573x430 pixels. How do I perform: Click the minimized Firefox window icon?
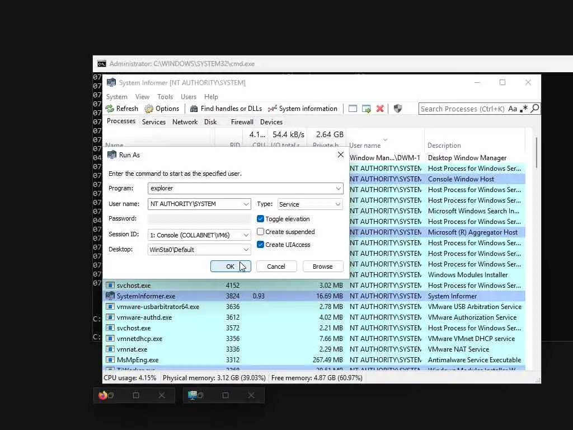103,395
